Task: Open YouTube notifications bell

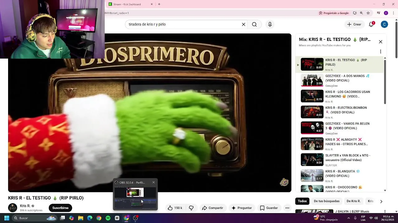Action: pos(371,24)
